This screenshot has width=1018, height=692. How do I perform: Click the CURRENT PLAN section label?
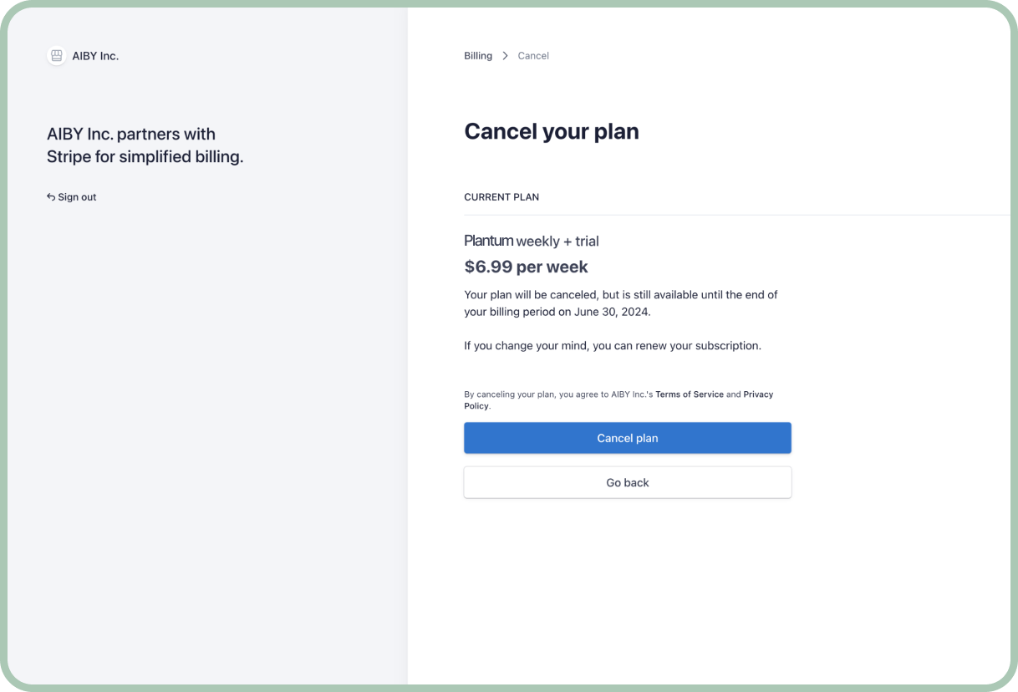[501, 197]
